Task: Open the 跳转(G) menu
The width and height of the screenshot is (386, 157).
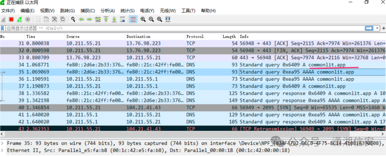Action: [68, 11]
